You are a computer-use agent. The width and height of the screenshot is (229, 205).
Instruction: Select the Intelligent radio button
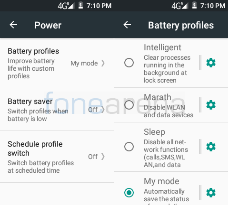coord(129,63)
